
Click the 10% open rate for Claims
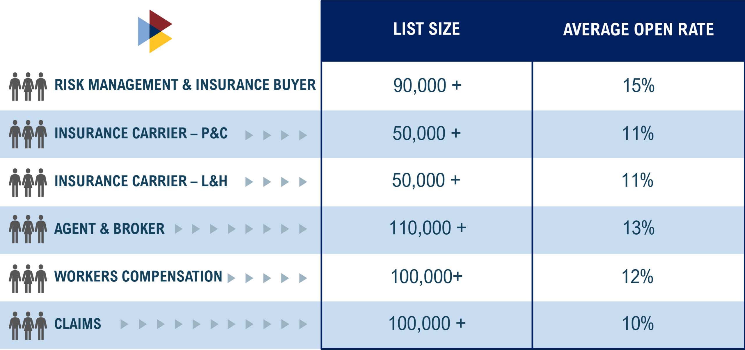638,324
